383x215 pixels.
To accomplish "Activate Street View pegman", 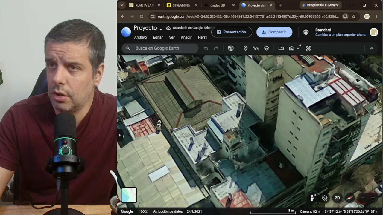I will [312, 198].
